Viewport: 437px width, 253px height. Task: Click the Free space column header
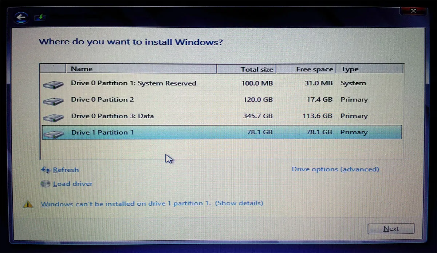pos(315,69)
